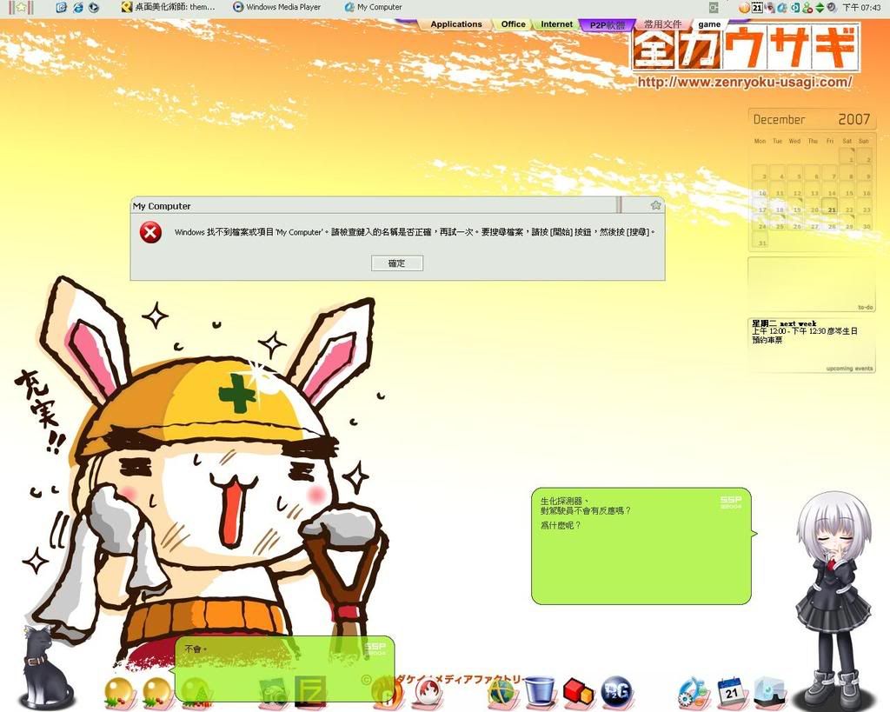Switch to My Computer taskbar button
The height and width of the screenshot is (712, 890).
374,7
